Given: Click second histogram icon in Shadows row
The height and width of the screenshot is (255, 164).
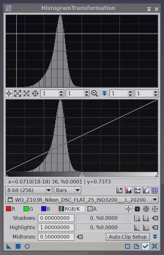Looking at the screenshot, I should (x=146, y=218).
